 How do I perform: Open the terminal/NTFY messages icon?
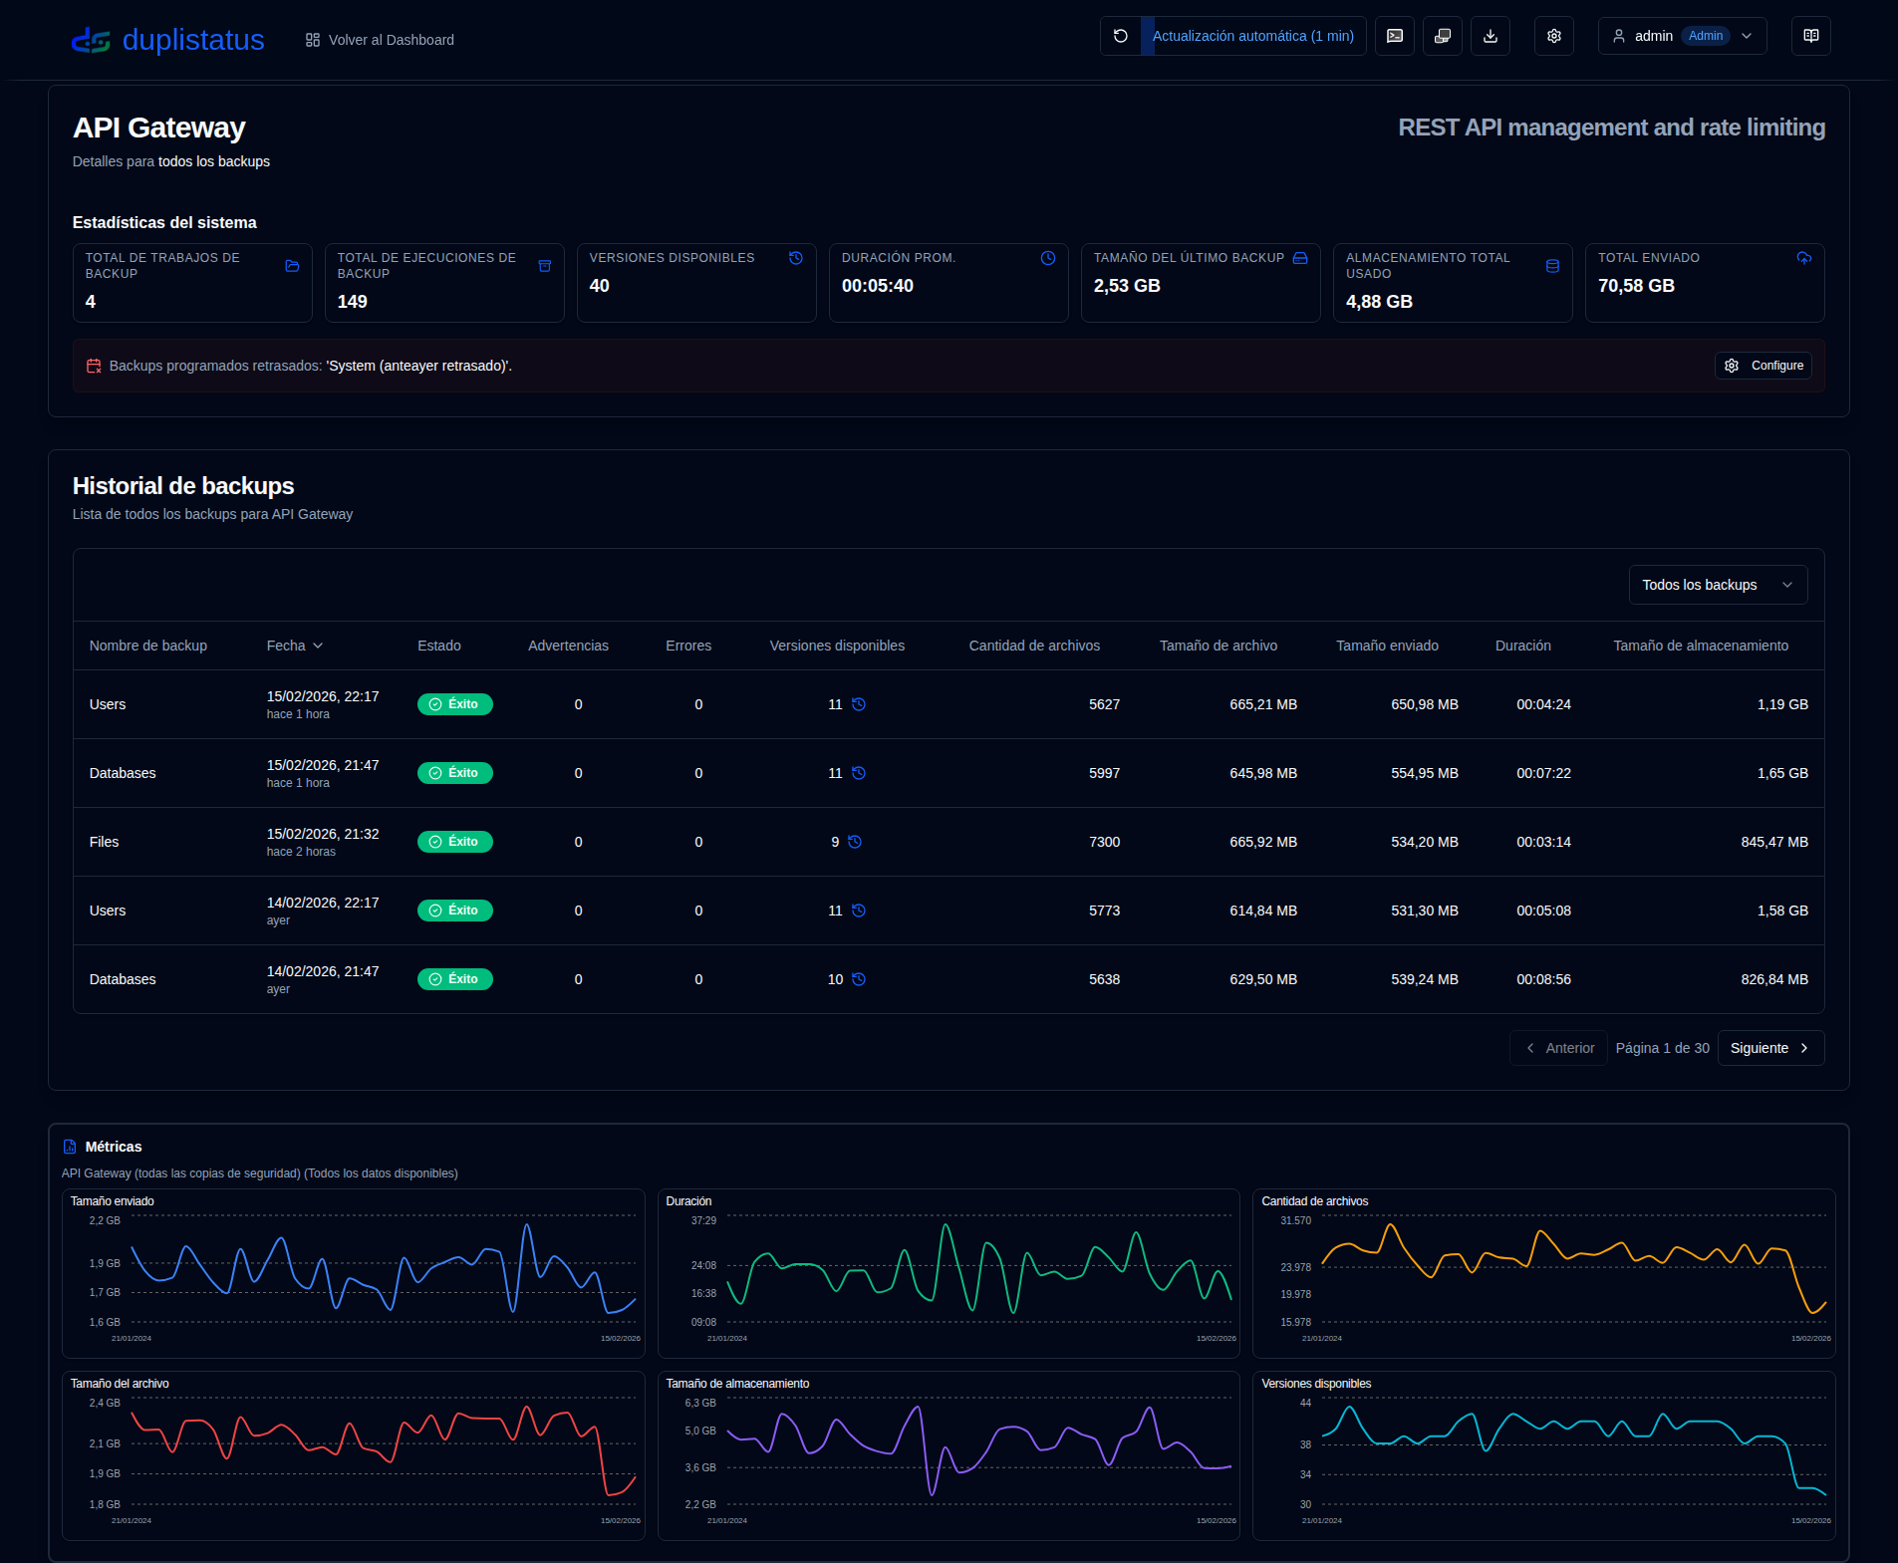[1395, 36]
